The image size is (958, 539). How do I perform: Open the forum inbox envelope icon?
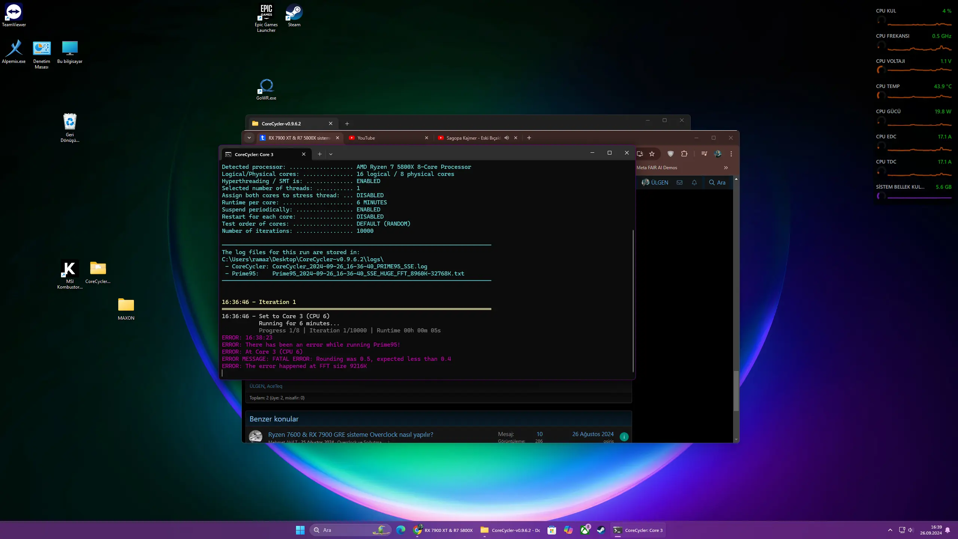(x=679, y=183)
